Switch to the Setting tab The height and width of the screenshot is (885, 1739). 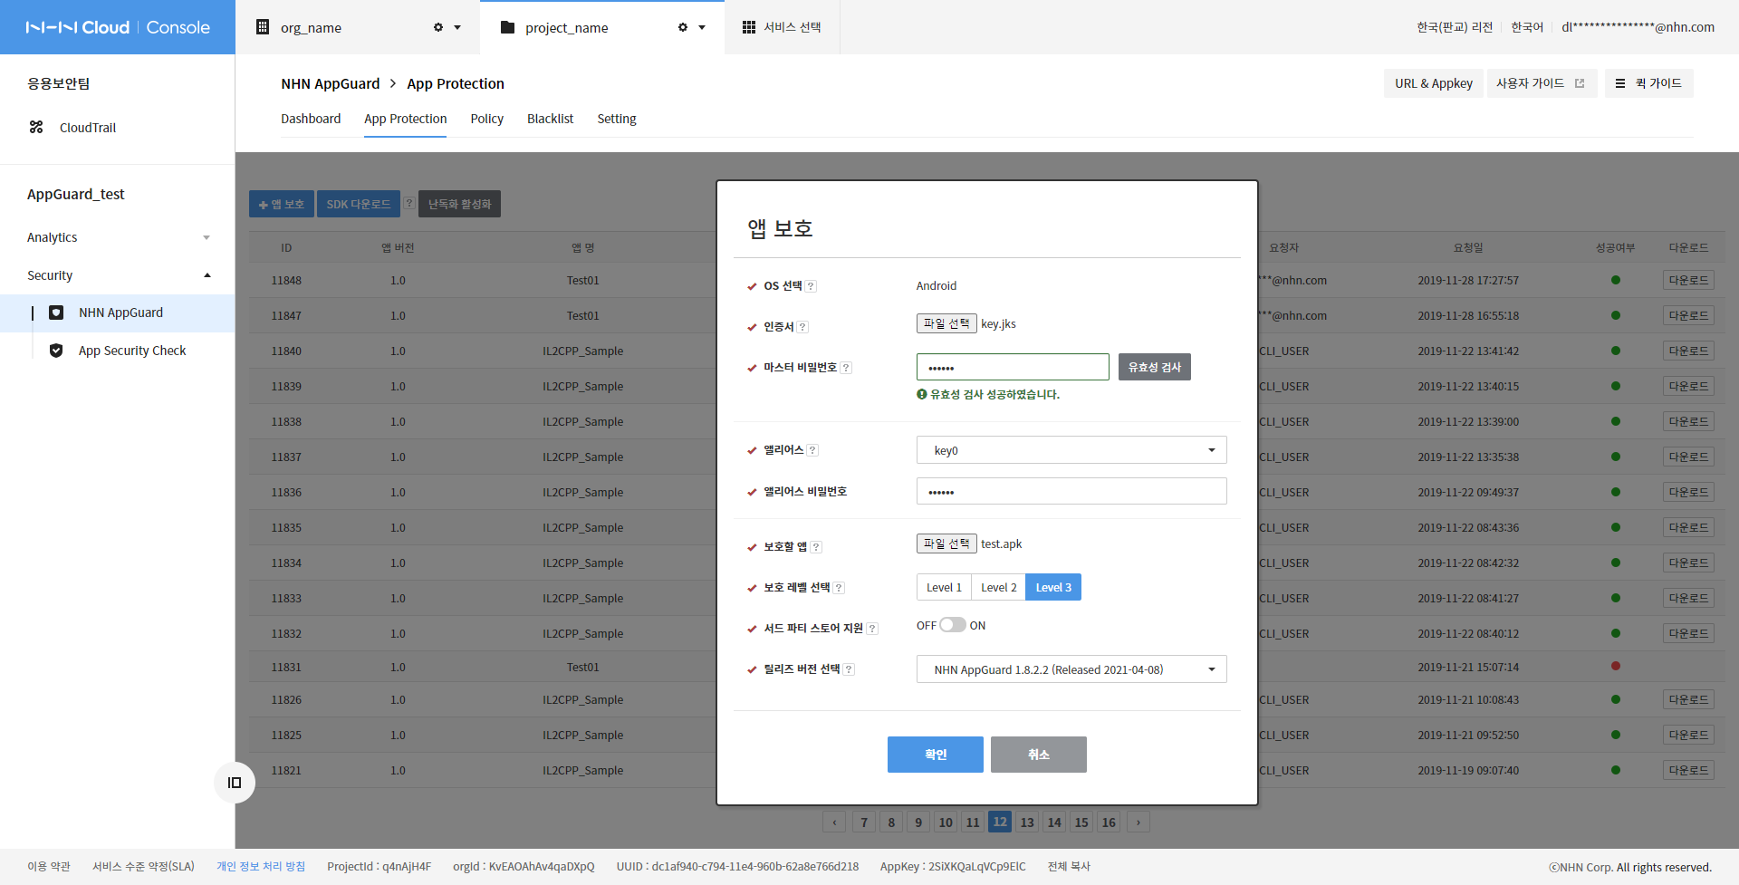point(617,119)
